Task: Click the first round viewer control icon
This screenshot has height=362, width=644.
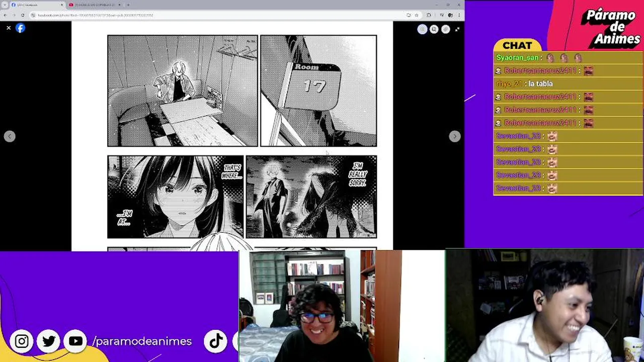Action: pyautogui.click(x=422, y=29)
